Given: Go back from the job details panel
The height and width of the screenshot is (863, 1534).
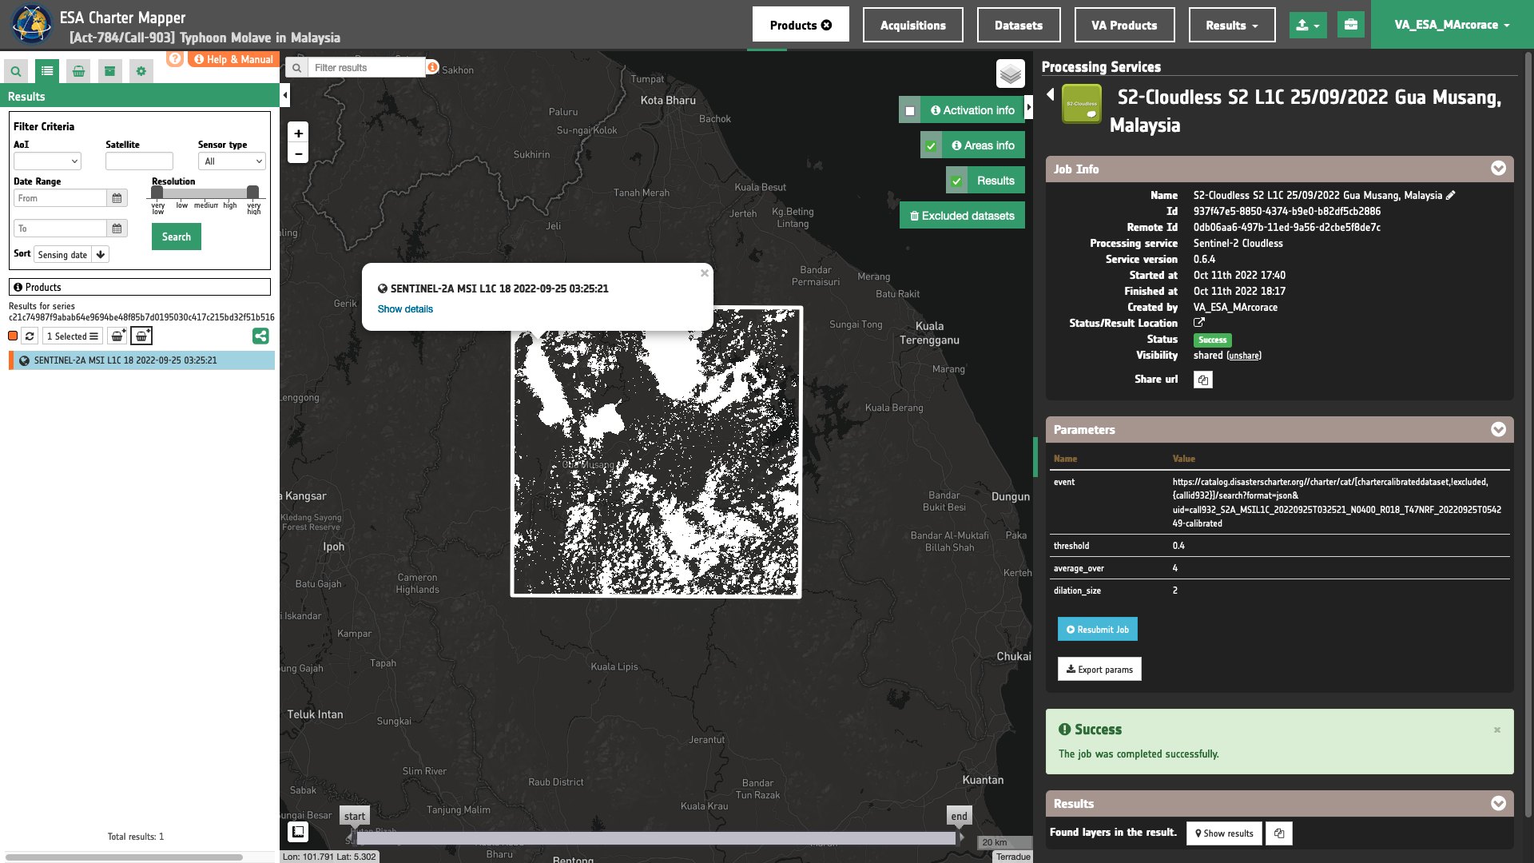Looking at the screenshot, I should 1051,94.
